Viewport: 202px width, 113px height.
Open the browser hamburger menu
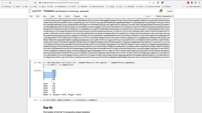(x=199, y=3)
